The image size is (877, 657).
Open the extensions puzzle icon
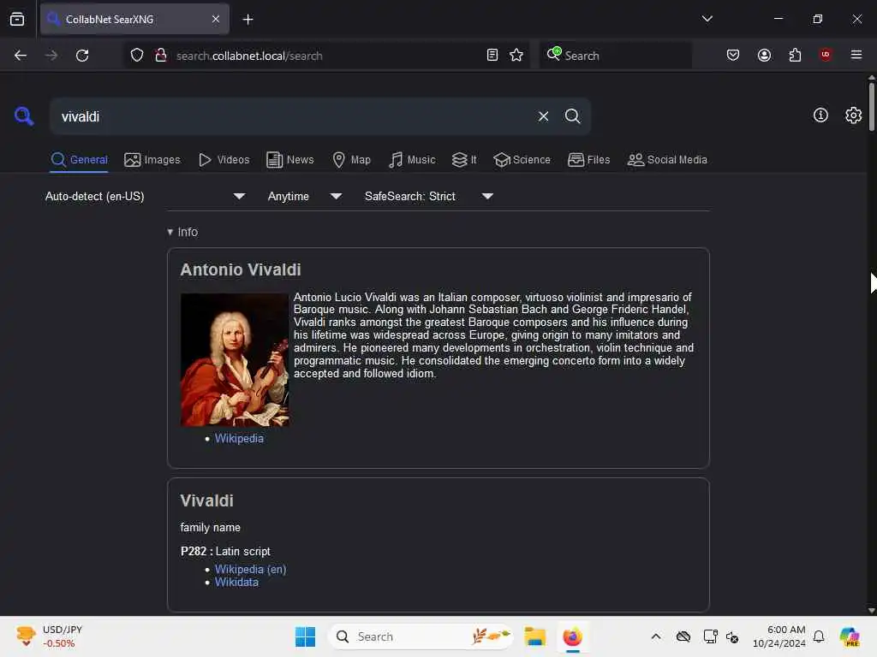795,56
